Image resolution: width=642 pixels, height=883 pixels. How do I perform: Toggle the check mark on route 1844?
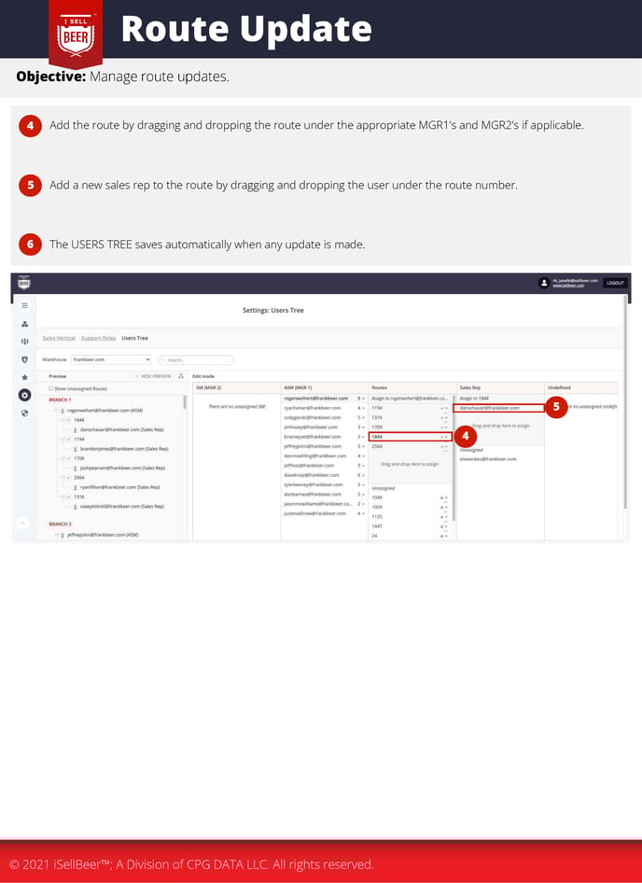[x=443, y=437]
